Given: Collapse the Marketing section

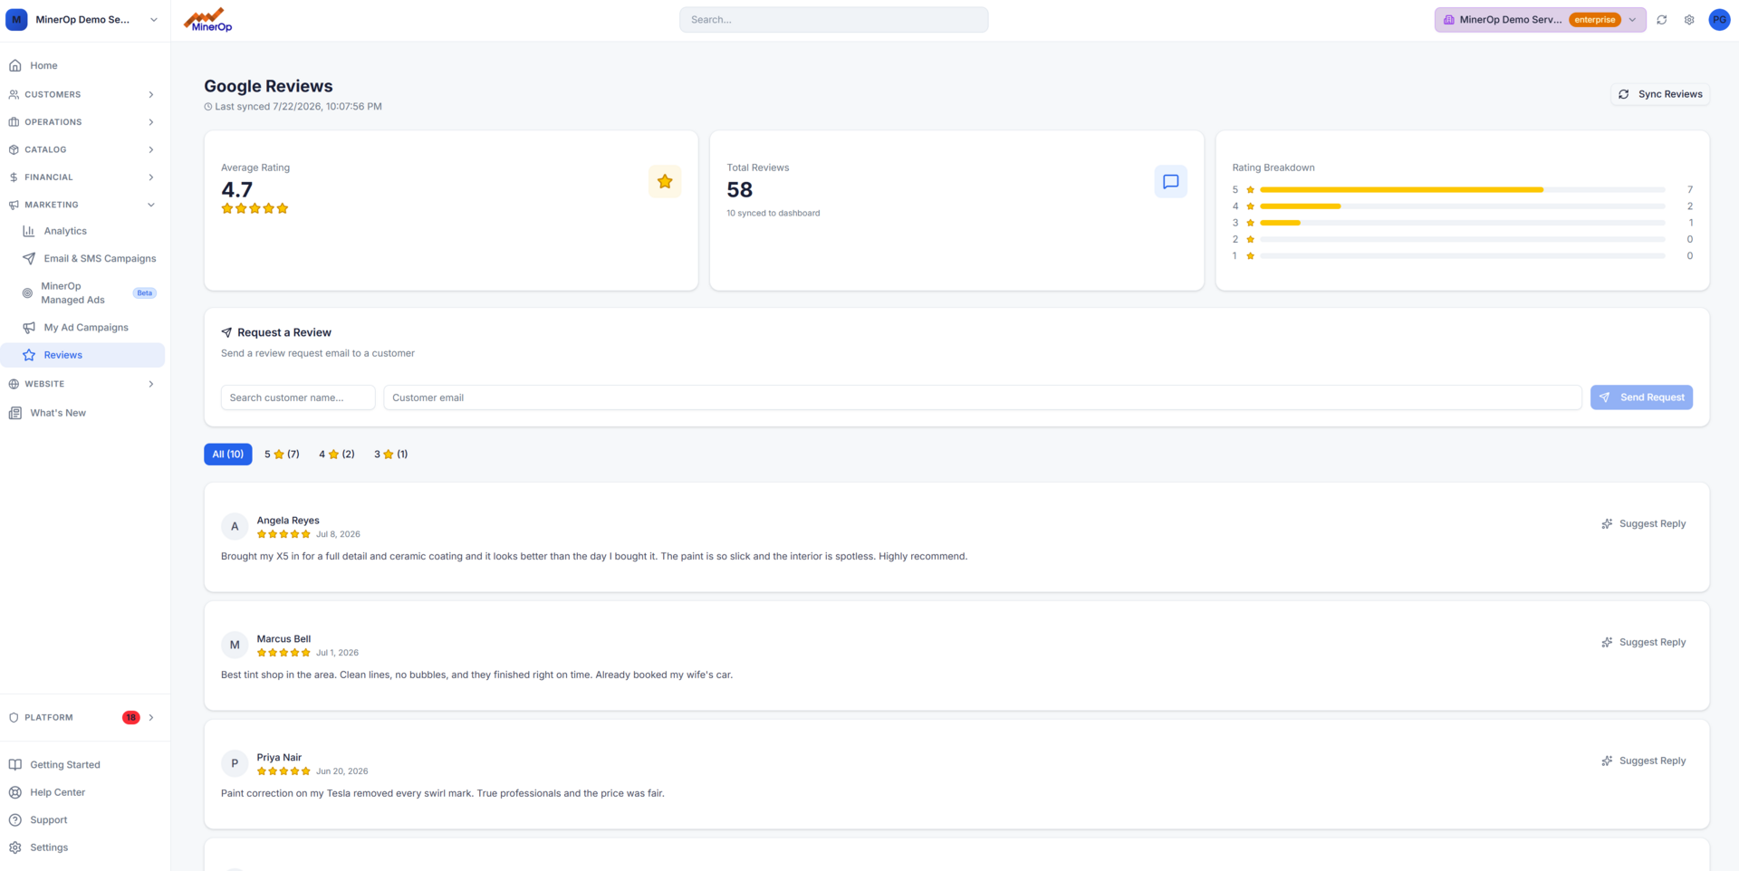Looking at the screenshot, I should pos(82,205).
